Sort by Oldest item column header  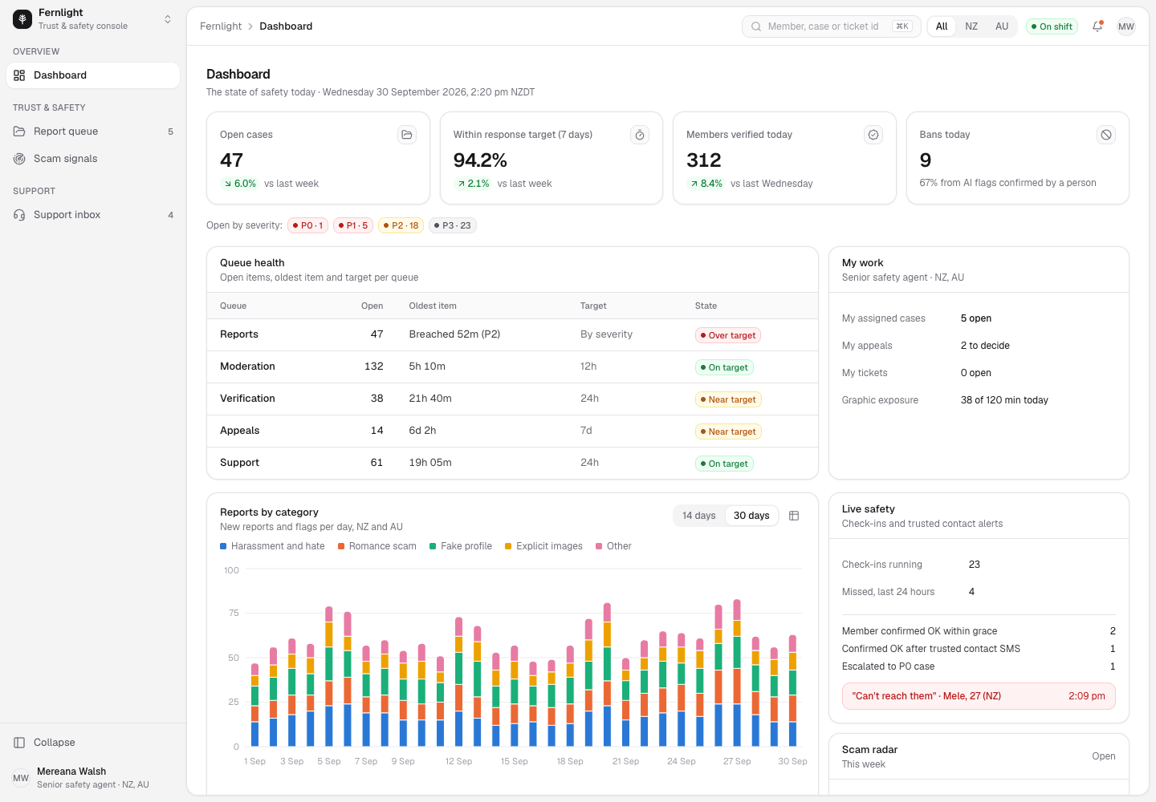click(x=433, y=306)
